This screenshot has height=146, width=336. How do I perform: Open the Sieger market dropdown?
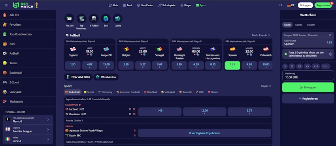tap(266, 86)
